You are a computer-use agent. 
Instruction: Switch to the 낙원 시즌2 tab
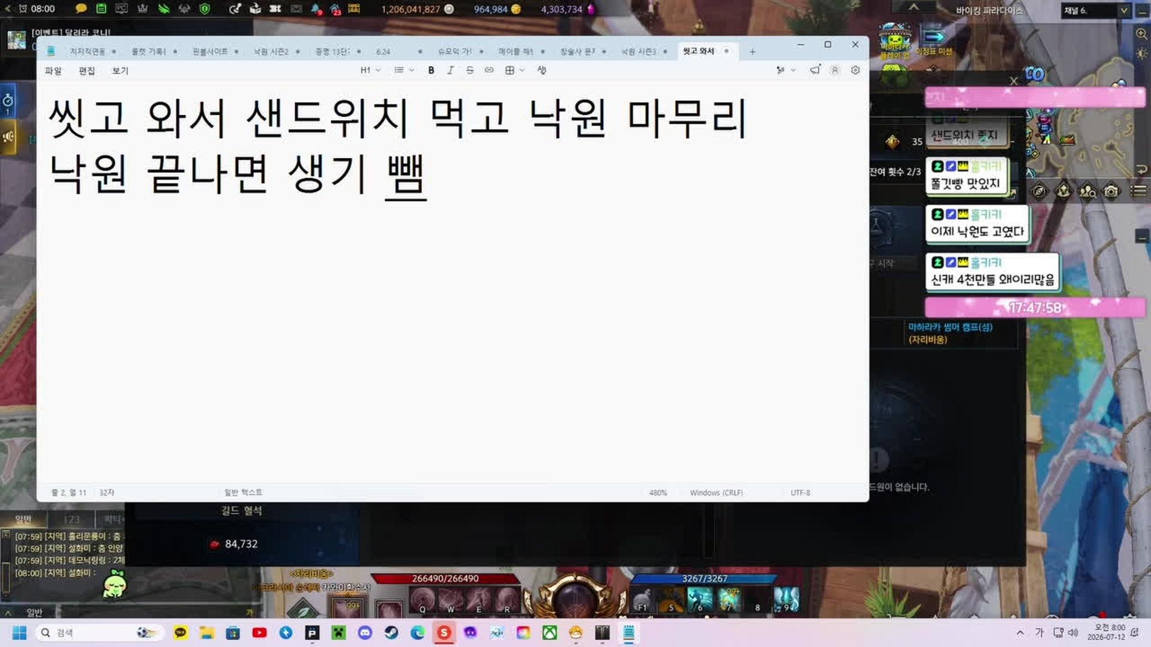(271, 52)
